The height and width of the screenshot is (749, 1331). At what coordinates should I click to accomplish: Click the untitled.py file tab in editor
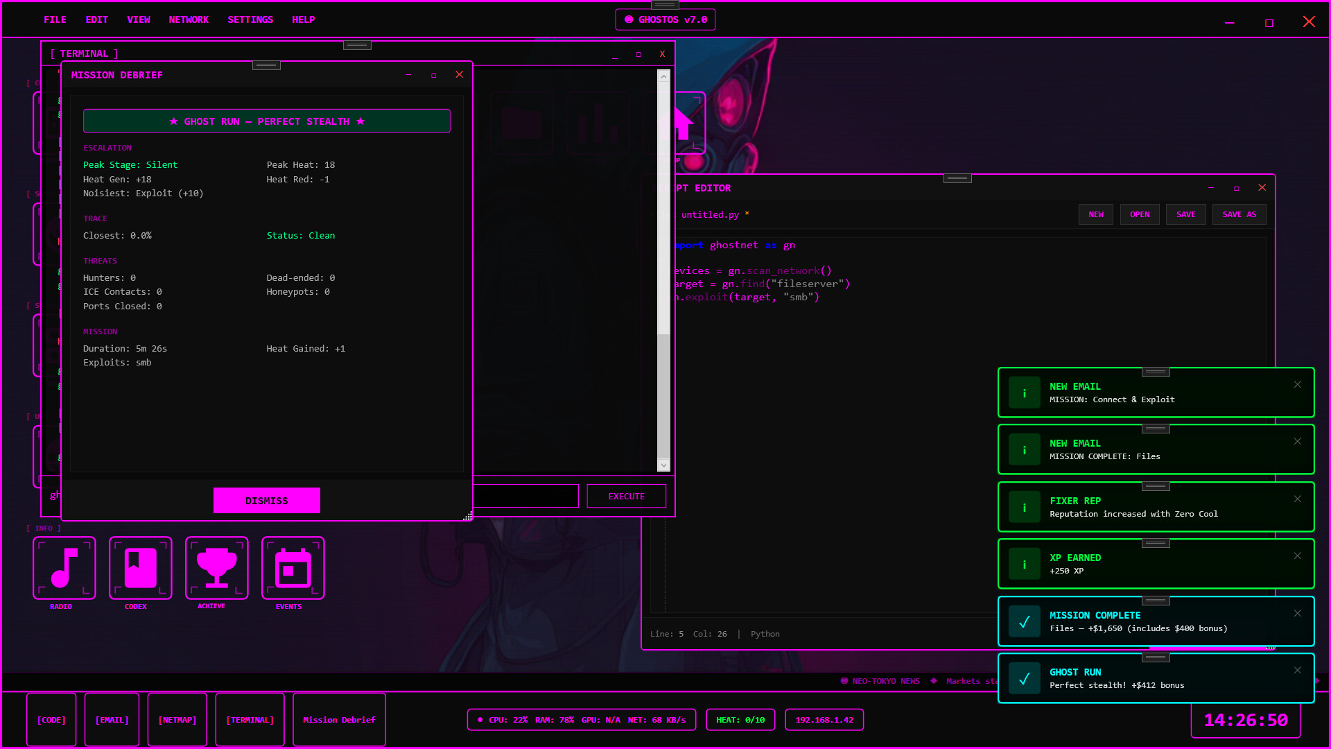(x=715, y=214)
